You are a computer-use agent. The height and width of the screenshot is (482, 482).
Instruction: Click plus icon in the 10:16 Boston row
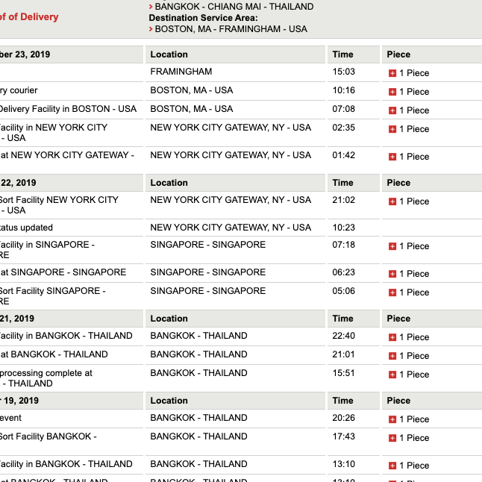(392, 92)
